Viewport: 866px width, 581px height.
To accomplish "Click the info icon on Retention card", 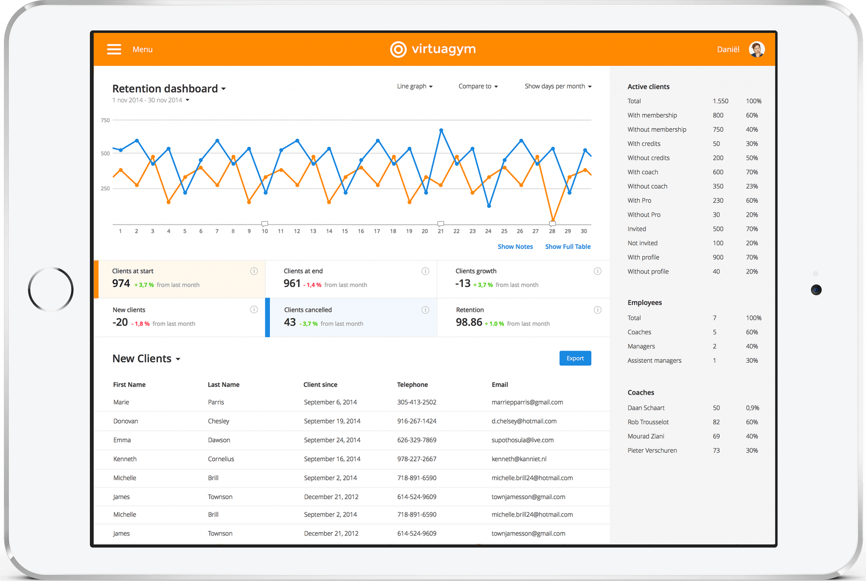I will pyautogui.click(x=597, y=310).
